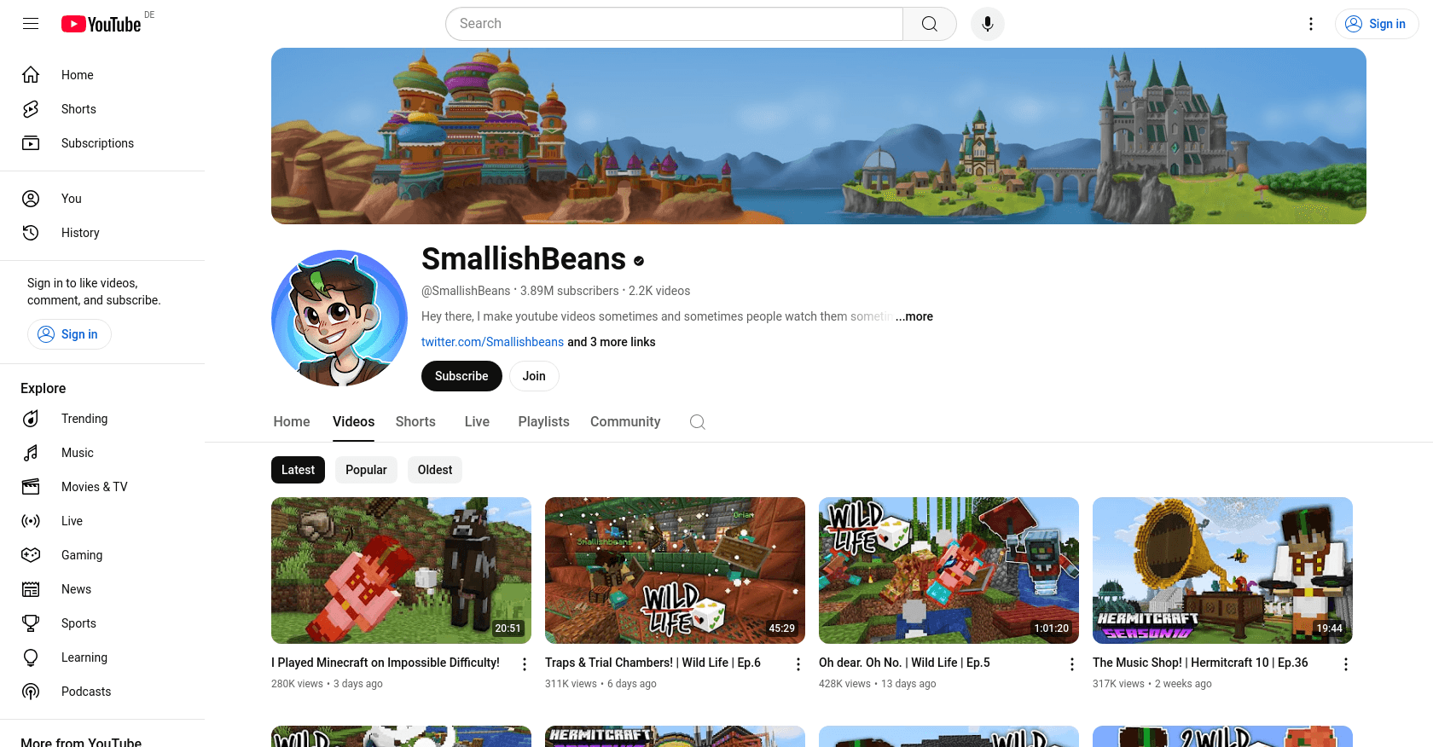Open the twitter.com/Smallishbeans link
The height and width of the screenshot is (747, 1433).
pos(492,342)
